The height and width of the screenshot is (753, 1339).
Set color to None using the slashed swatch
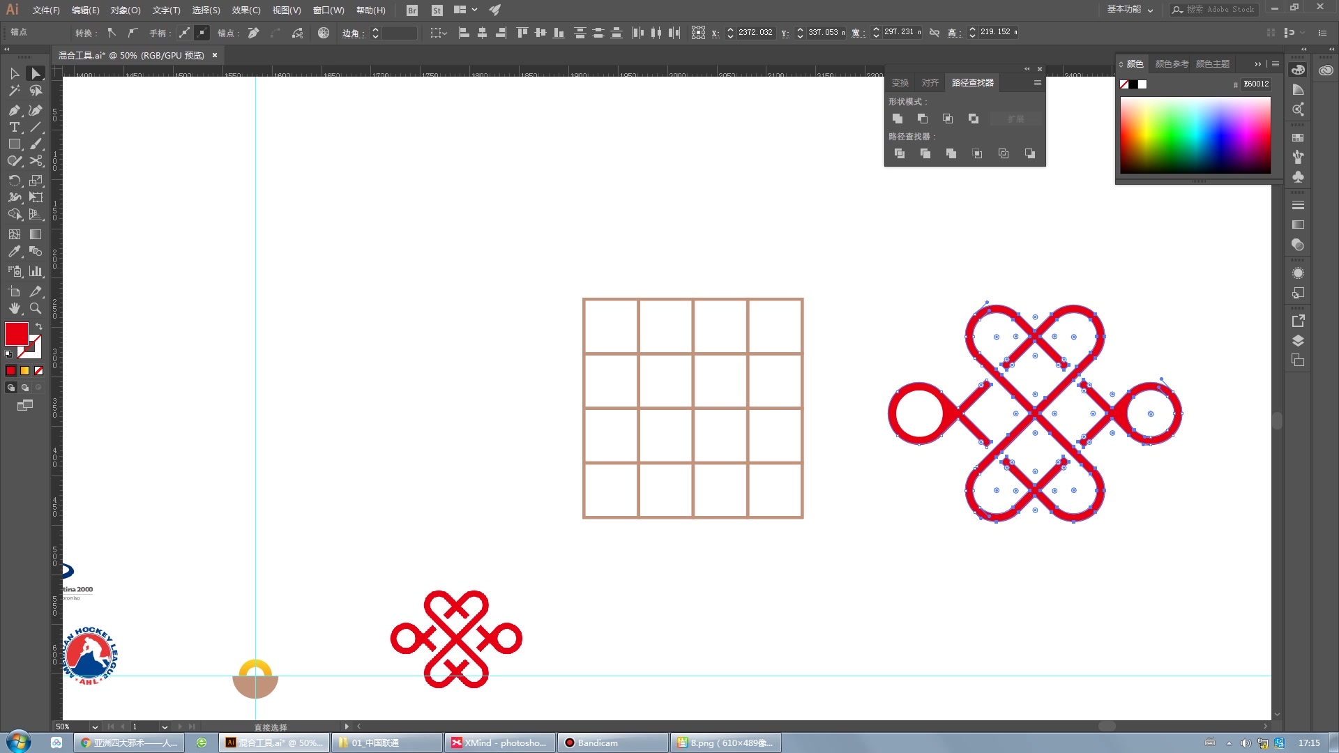(38, 370)
